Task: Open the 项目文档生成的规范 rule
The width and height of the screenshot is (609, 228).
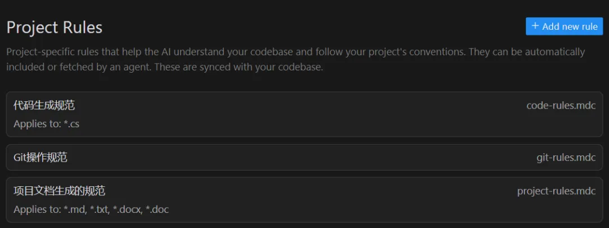Action: point(59,191)
